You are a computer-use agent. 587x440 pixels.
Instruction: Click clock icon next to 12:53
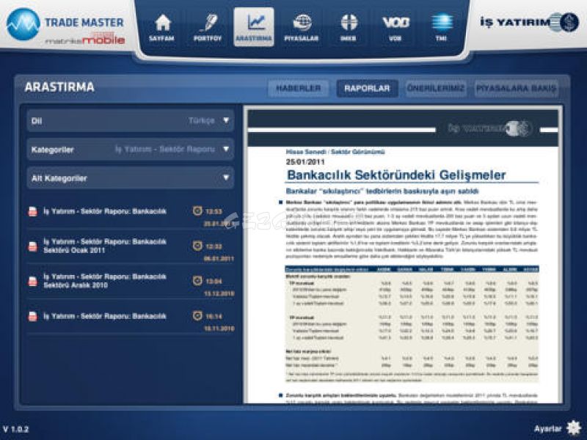[197, 211]
